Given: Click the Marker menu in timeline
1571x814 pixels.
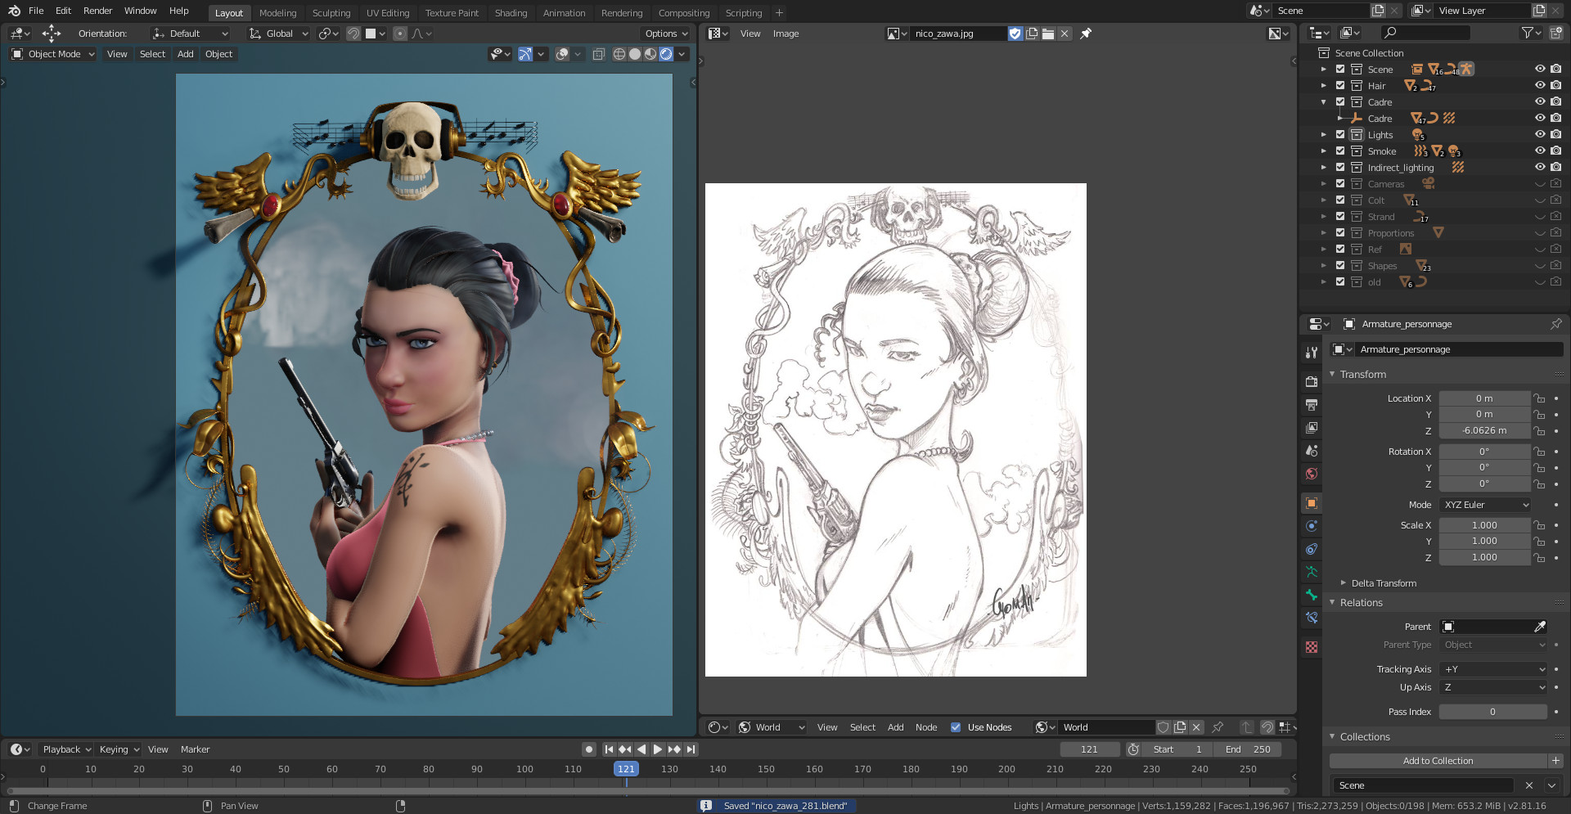Looking at the screenshot, I should 195,749.
